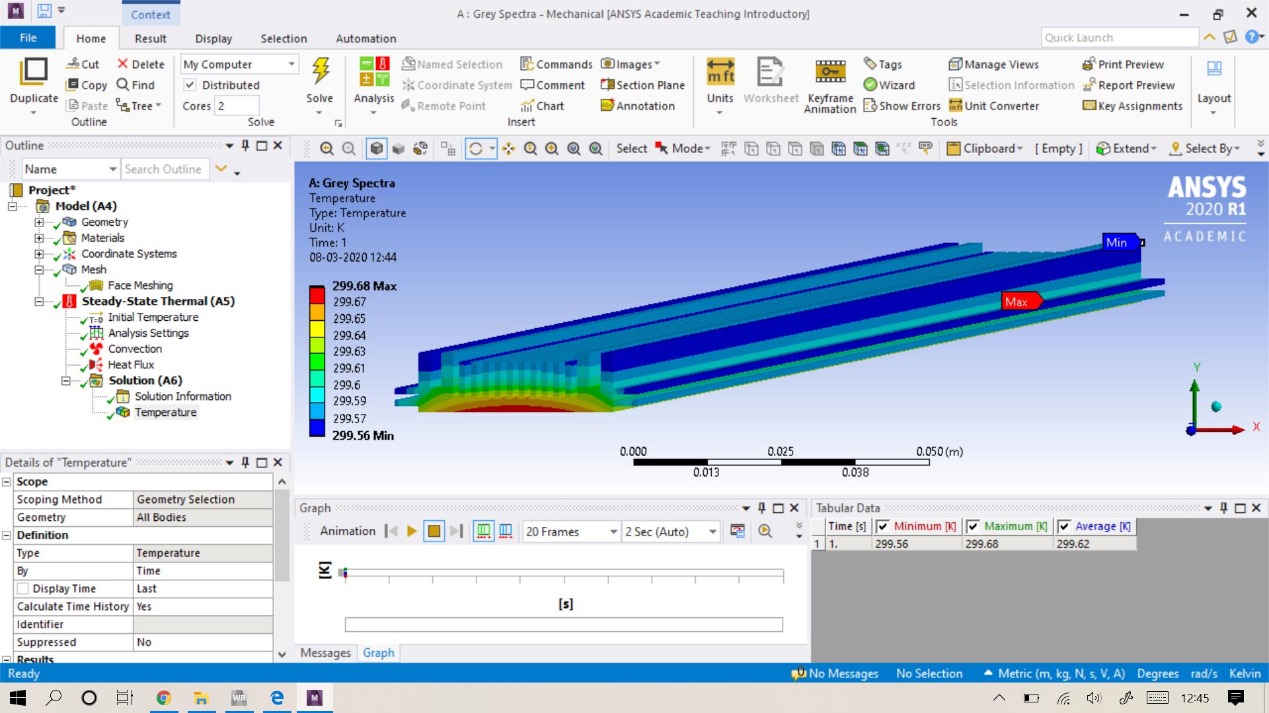Toggle shaded exterior and edges view icon

pyautogui.click(x=376, y=149)
